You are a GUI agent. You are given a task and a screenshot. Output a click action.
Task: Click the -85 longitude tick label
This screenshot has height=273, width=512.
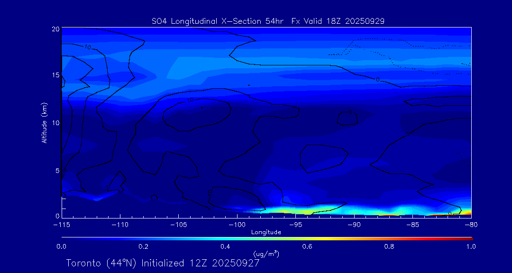pos(412,225)
